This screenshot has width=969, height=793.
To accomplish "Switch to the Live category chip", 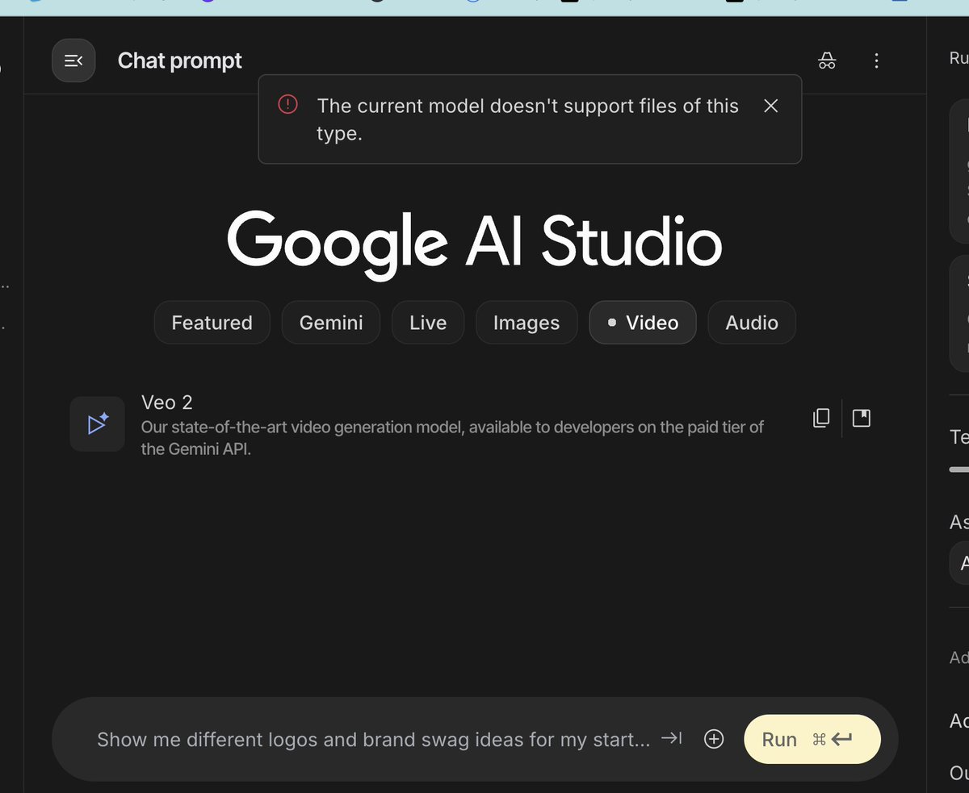I will (x=428, y=323).
